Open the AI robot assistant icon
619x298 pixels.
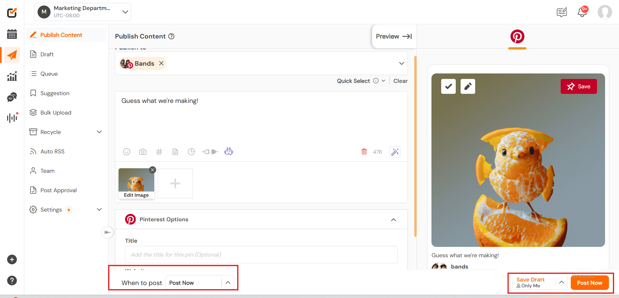(x=229, y=151)
